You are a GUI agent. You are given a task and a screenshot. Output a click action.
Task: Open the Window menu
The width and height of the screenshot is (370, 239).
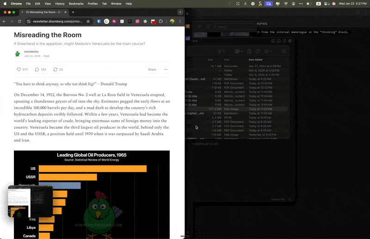[116, 4]
